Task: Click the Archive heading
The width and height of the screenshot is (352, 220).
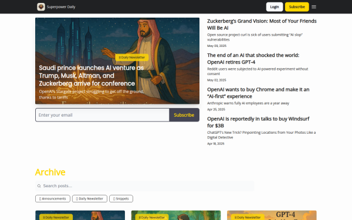Action: 50,172
